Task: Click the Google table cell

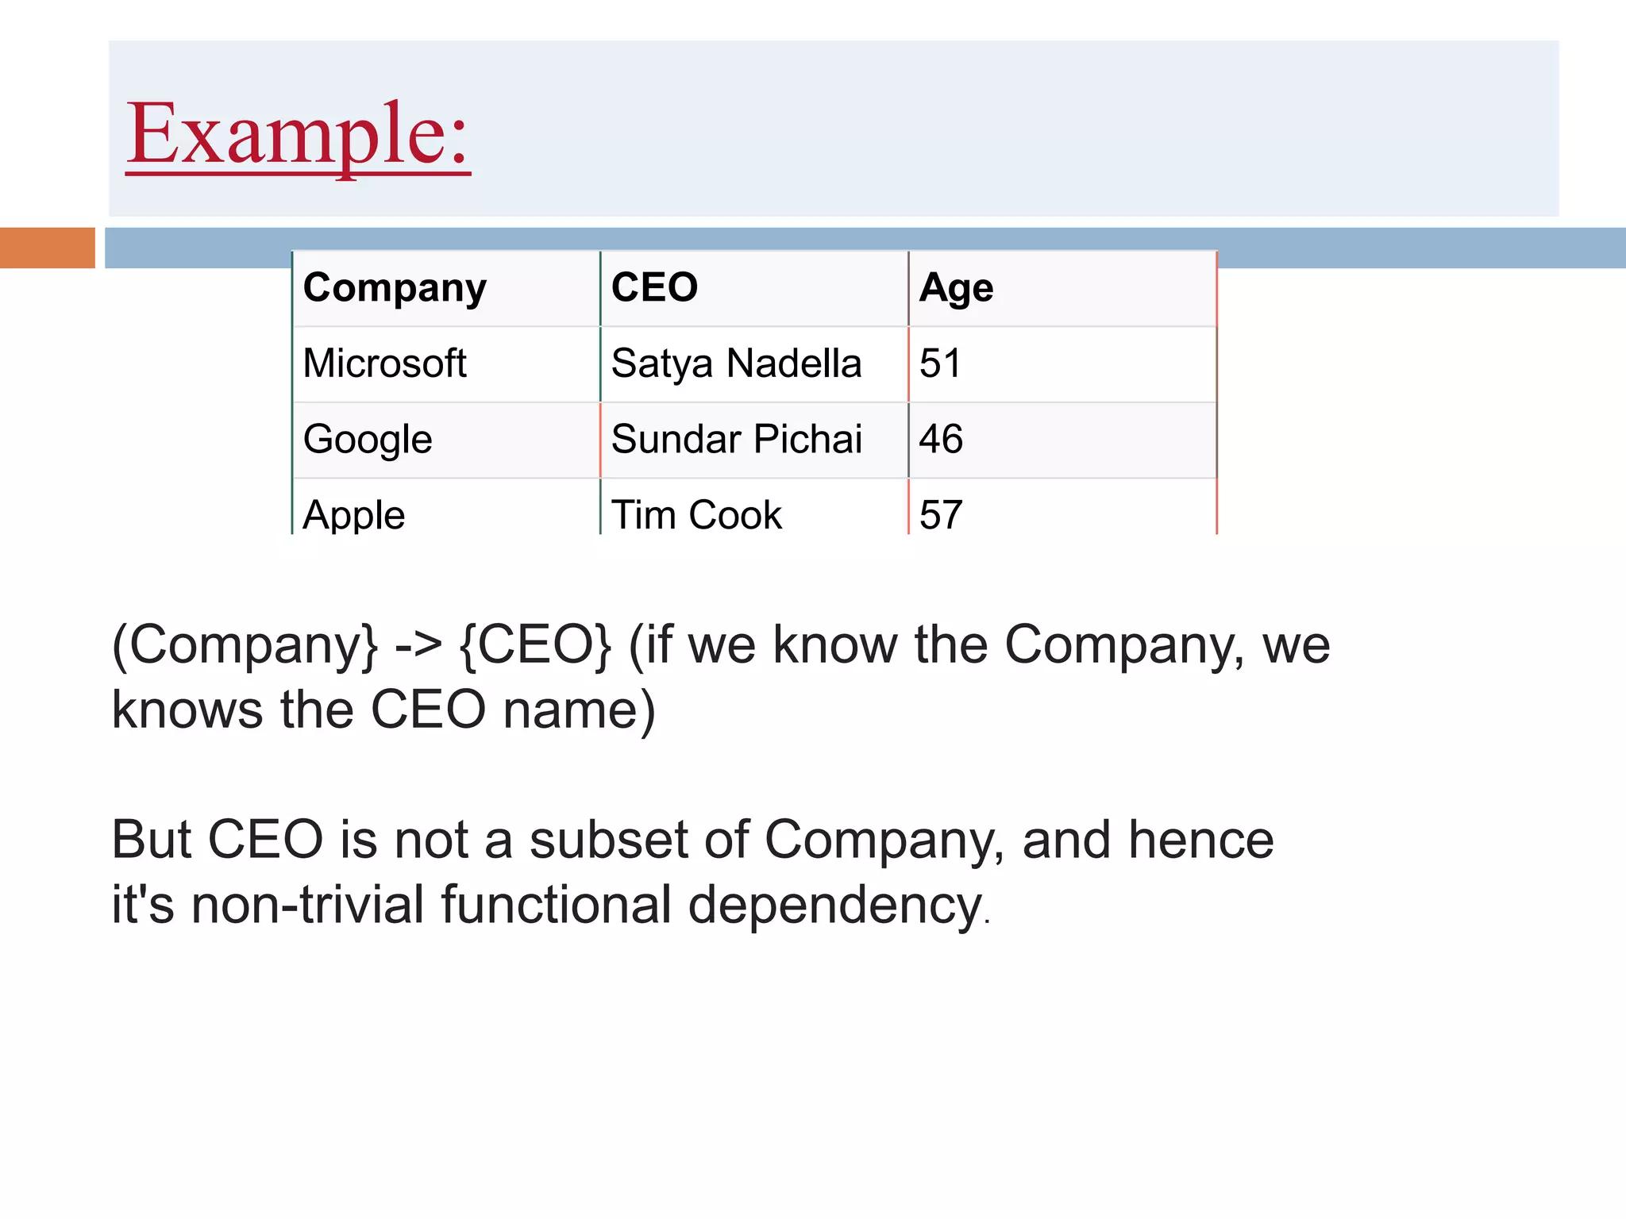Action: coord(368,439)
